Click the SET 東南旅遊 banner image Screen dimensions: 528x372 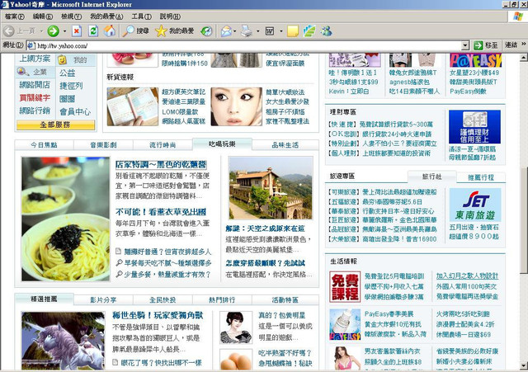pyautogui.click(x=475, y=205)
